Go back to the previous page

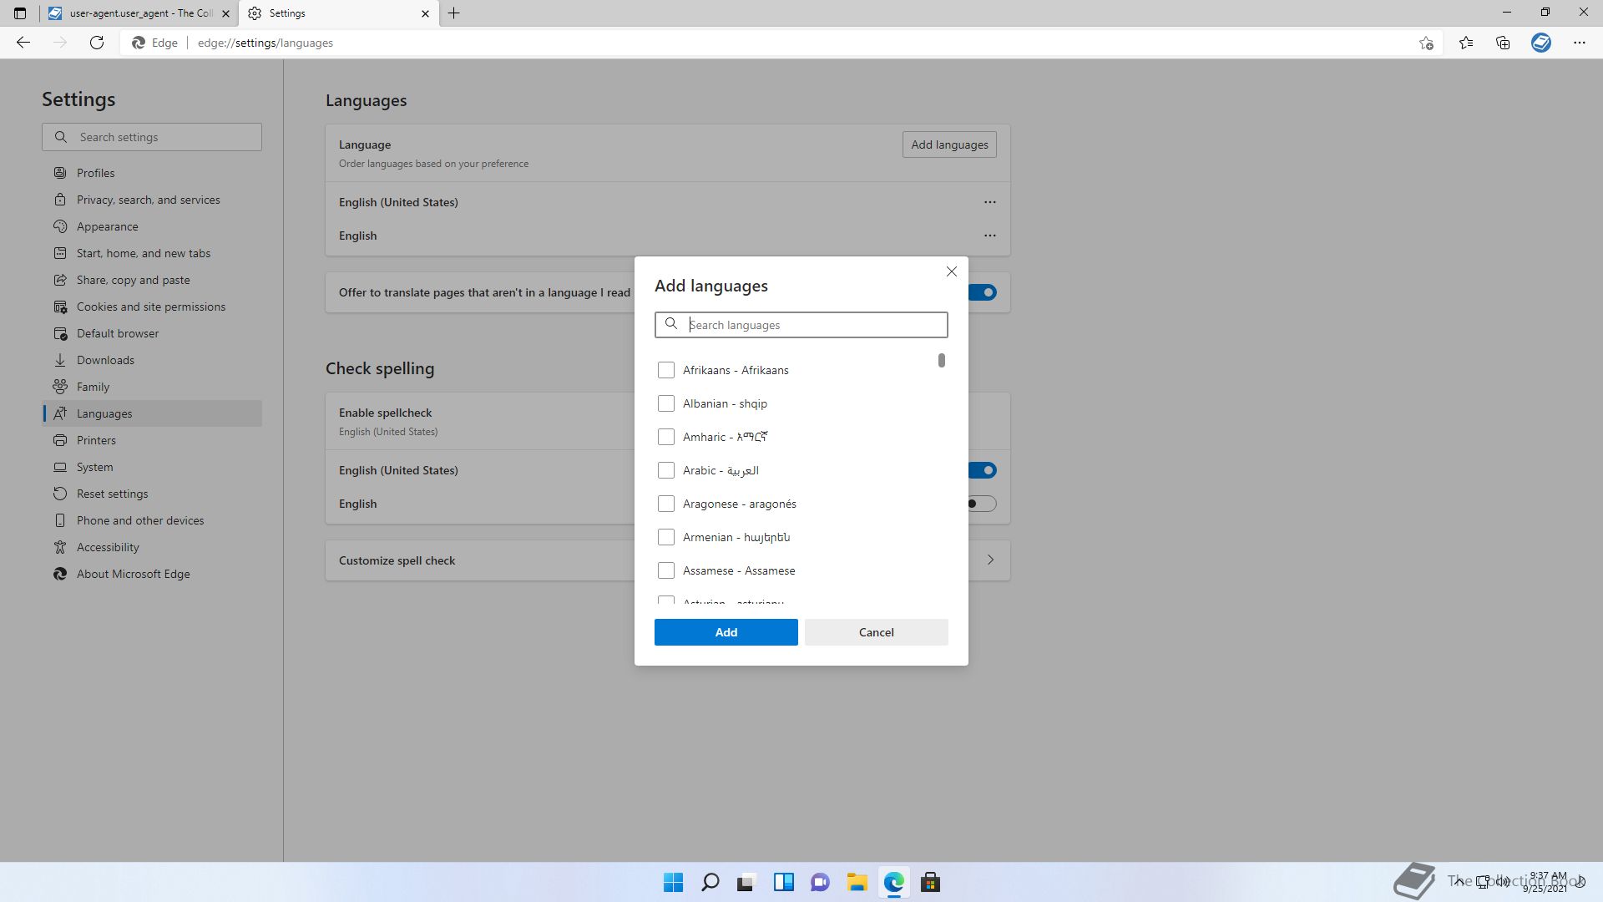pyautogui.click(x=23, y=43)
